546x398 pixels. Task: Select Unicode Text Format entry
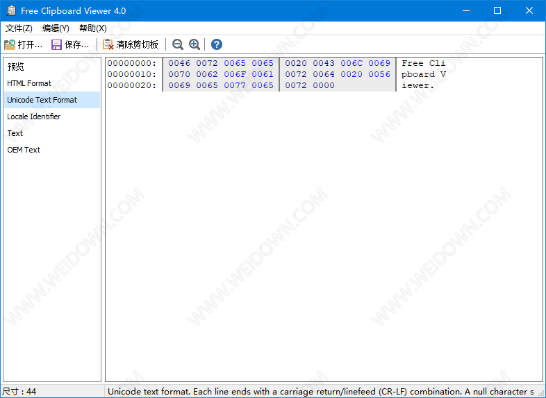tap(52, 100)
